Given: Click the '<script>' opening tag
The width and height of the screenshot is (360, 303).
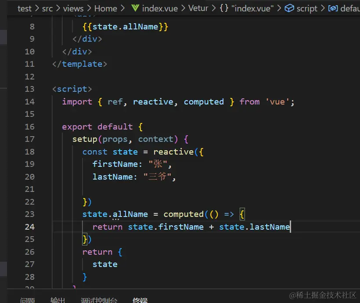Looking at the screenshot, I should (x=72, y=89).
